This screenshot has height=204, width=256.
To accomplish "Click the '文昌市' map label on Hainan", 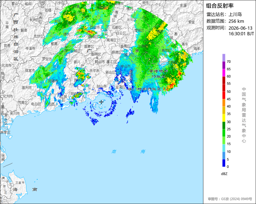I will click(x=20, y=182).
